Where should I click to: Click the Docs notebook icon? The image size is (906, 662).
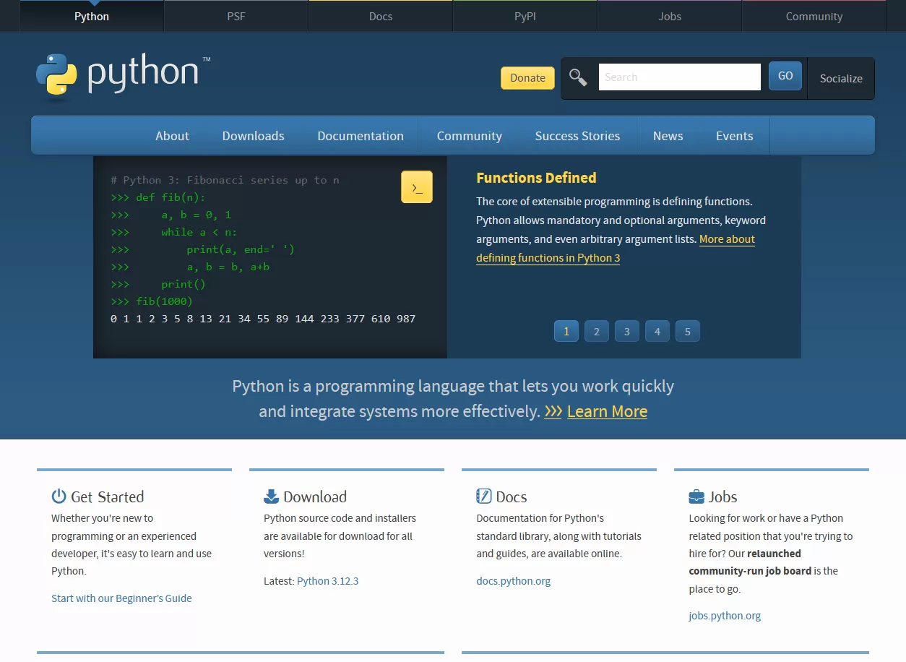coord(483,496)
